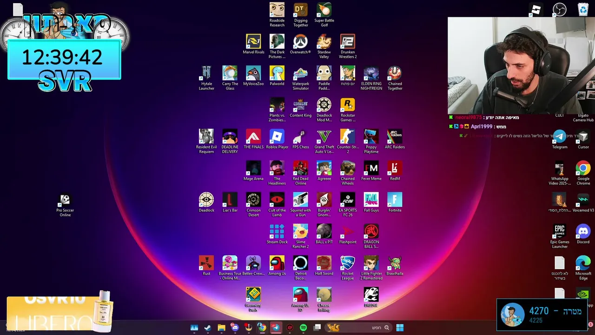Launch DREDGE from the desktop
The image size is (595, 335).
pyautogui.click(x=371, y=297)
